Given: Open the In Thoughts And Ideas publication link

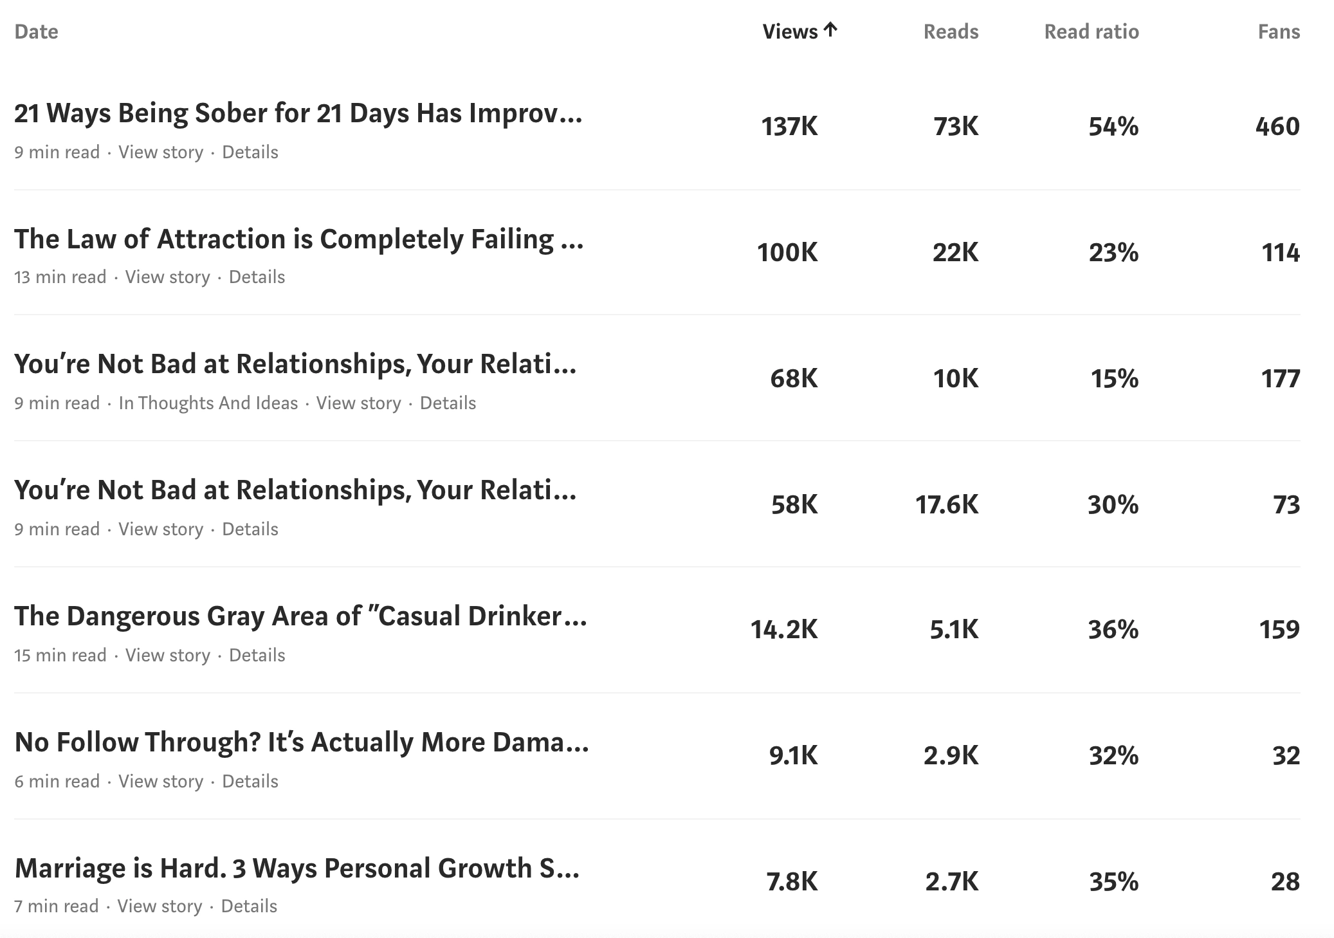Looking at the screenshot, I should pyautogui.click(x=208, y=403).
